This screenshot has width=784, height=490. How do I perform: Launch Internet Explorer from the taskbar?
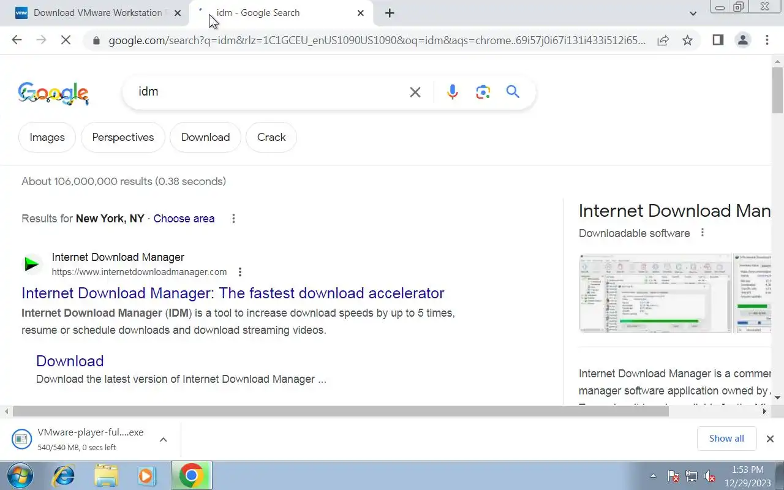point(64,476)
